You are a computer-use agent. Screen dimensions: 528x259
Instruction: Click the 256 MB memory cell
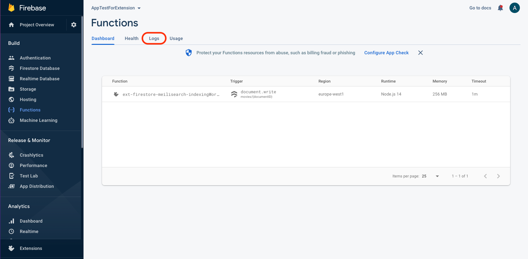(x=440, y=94)
